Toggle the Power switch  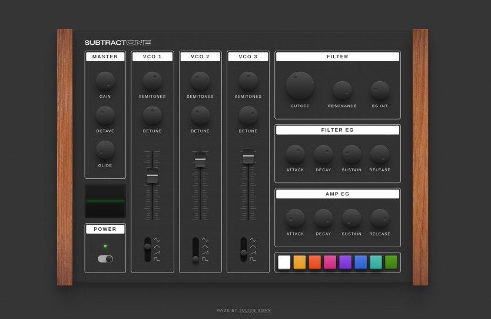point(105,258)
